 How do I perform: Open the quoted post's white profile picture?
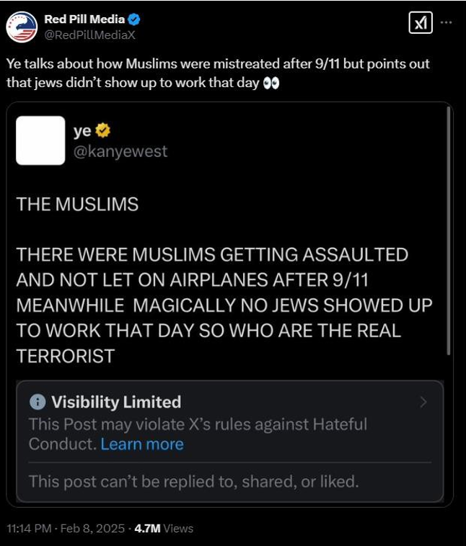(40, 140)
